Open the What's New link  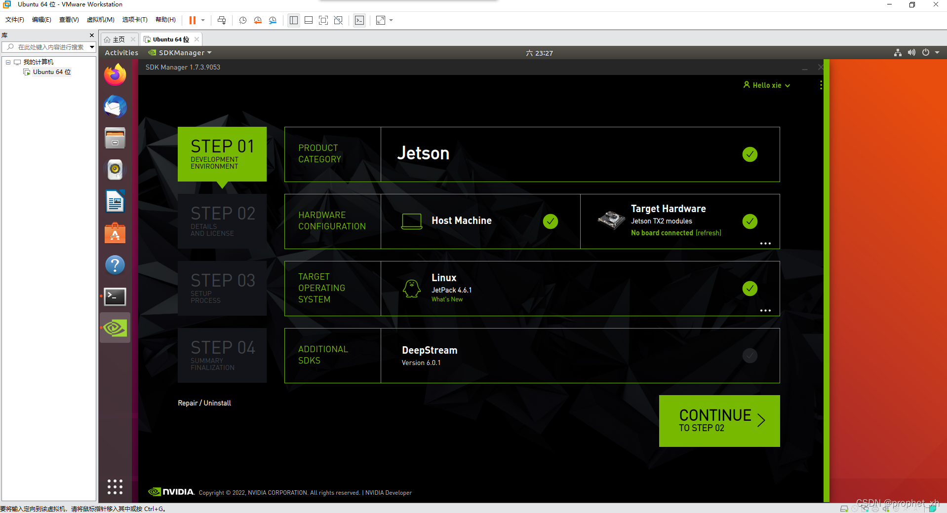click(447, 299)
